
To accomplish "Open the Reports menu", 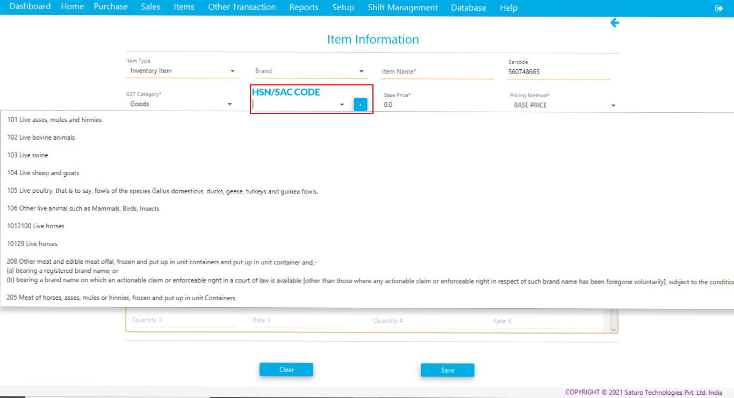I will [304, 8].
